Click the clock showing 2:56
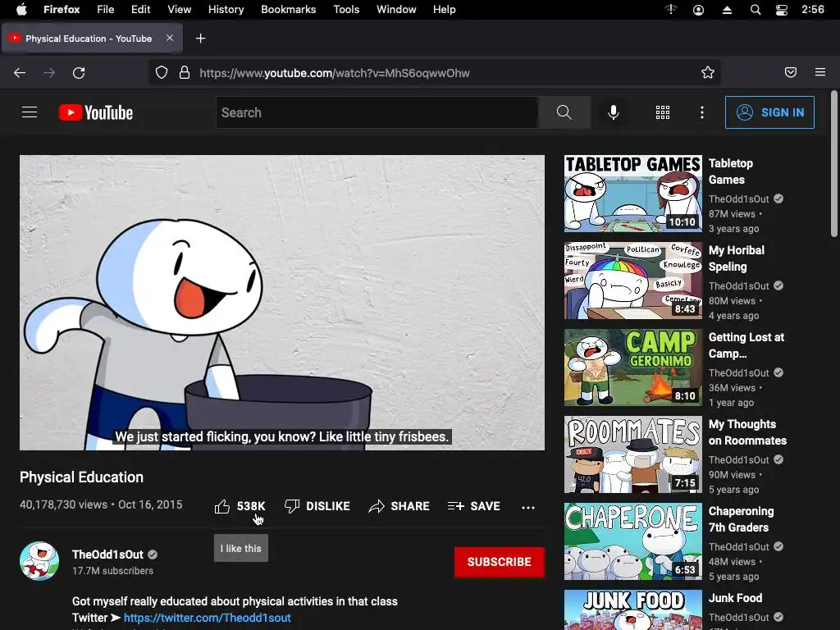The width and height of the screenshot is (840, 630). coord(813,10)
